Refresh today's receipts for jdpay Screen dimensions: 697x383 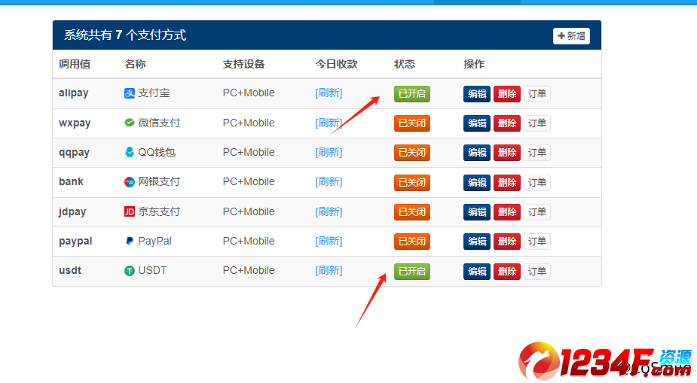pyautogui.click(x=329, y=211)
